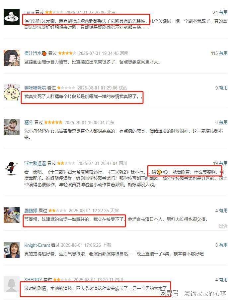The width and height of the screenshot is (232, 300).
Task: Visit the profile of 精分
Action: [x=29, y=122]
